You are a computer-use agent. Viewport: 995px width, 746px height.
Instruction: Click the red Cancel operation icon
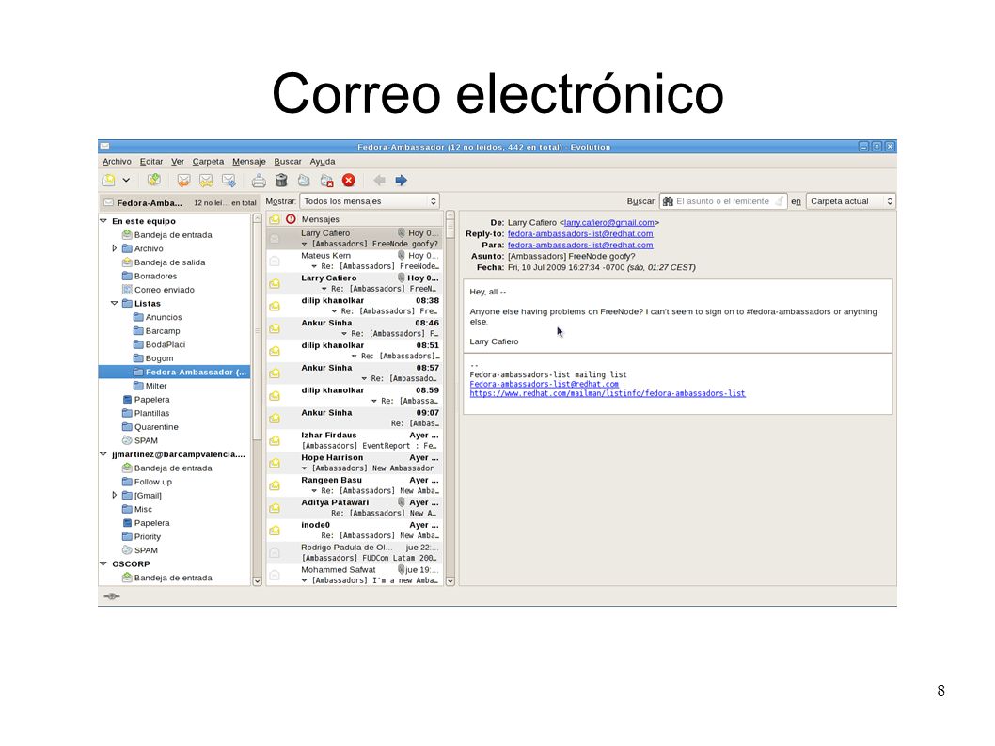click(x=348, y=181)
